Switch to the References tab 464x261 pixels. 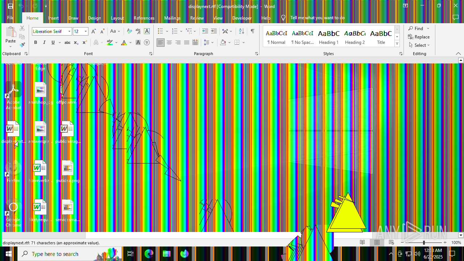144,18
